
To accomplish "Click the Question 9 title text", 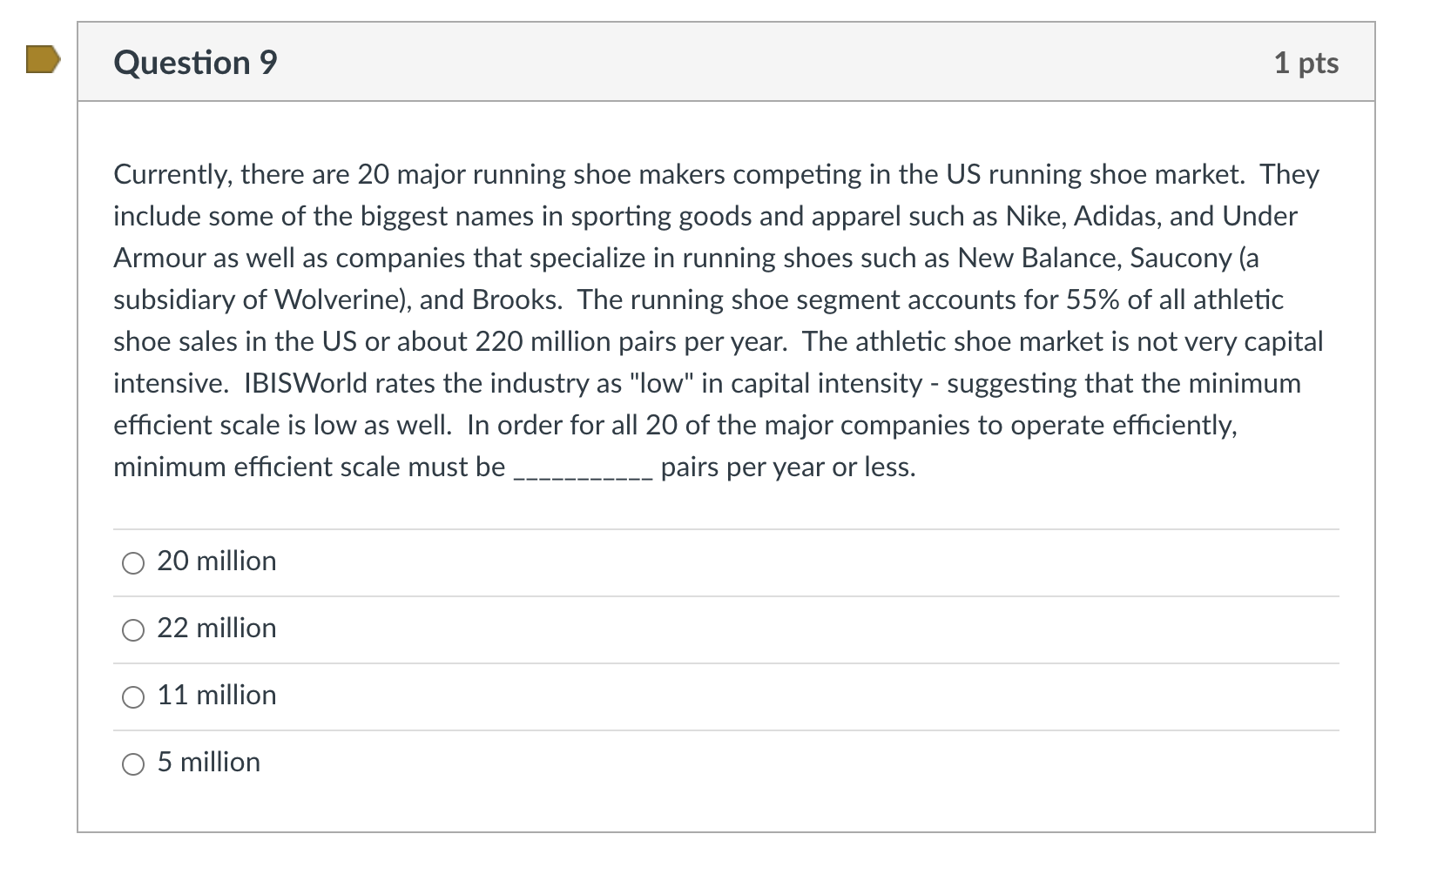I will pyautogui.click(x=194, y=61).
